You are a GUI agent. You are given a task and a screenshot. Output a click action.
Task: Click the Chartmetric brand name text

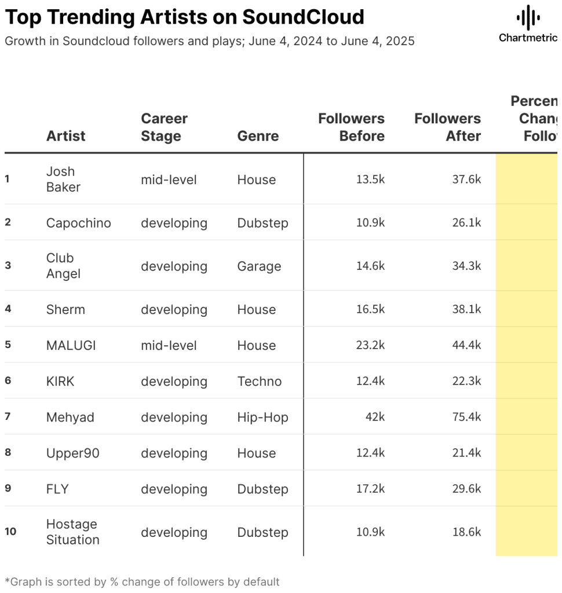[x=528, y=38]
